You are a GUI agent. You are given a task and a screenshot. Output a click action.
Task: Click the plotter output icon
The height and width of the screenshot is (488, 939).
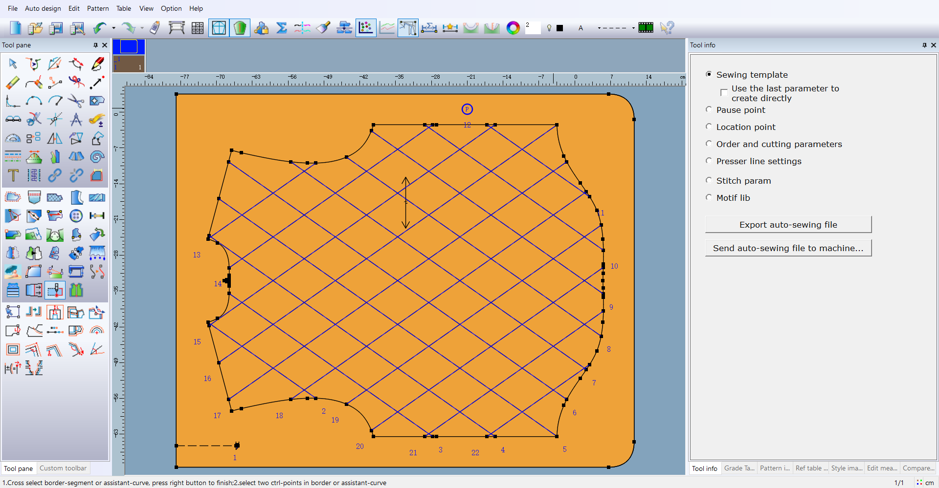tap(177, 28)
